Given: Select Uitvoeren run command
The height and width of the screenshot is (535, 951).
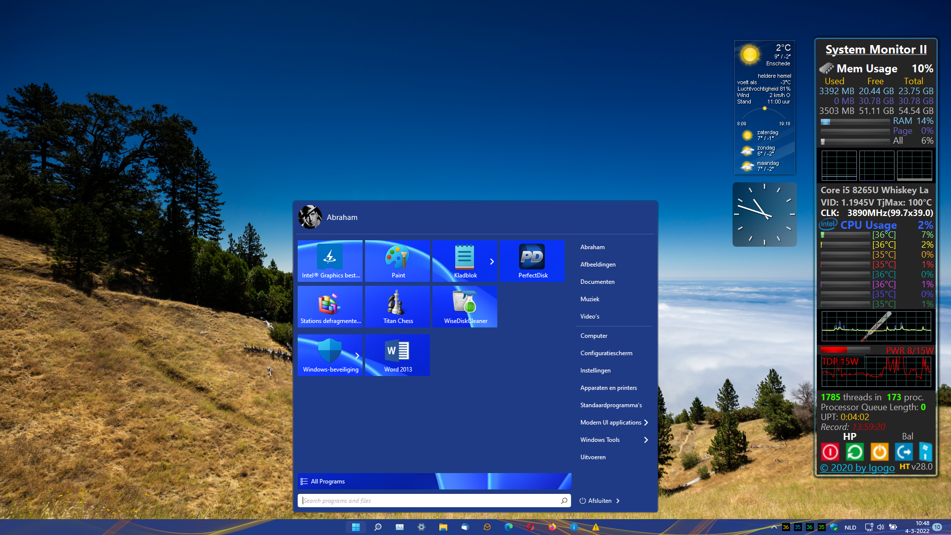Looking at the screenshot, I should 593,457.
